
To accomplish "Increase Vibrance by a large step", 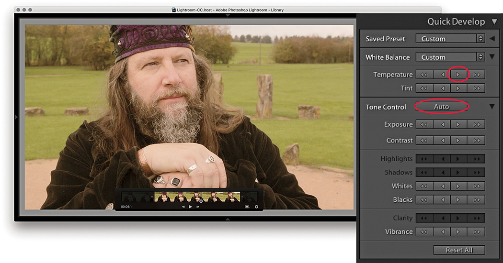I will [x=476, y=232].
